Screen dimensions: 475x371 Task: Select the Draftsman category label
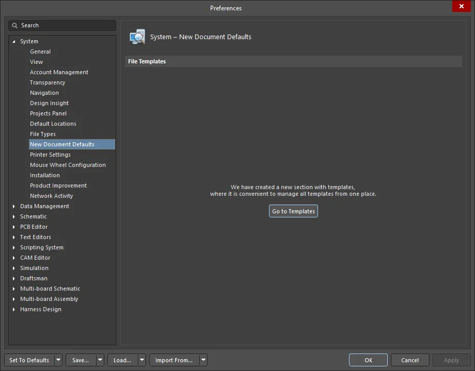[34, 278]
